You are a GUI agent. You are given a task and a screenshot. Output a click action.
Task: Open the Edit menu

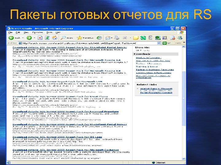point(18,32)
